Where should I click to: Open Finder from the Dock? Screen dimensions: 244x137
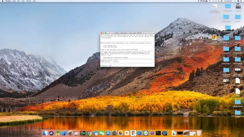45,133
